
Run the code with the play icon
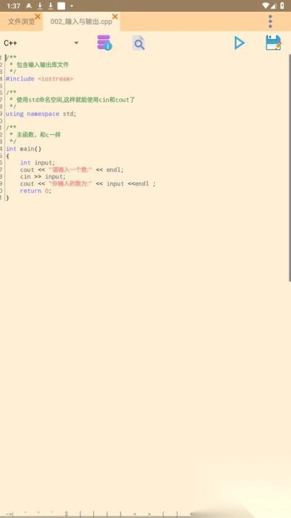tap(239, 43)
